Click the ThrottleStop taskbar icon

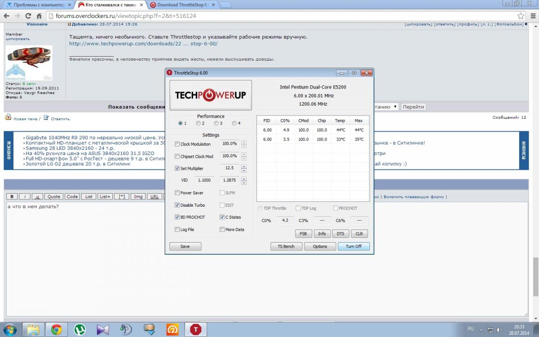tap(195, 329)
